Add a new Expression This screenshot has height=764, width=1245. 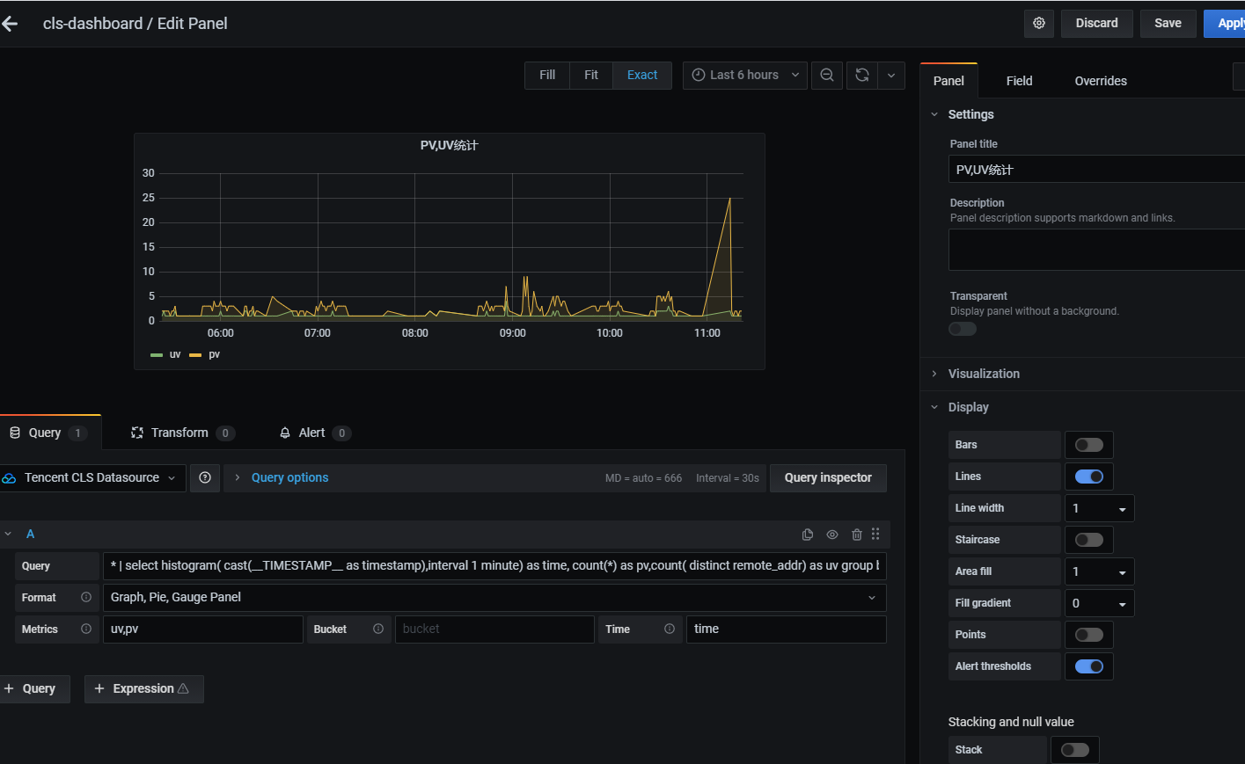144,688
